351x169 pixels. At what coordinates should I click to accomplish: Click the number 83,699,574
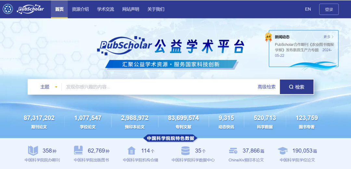[183, 118]
